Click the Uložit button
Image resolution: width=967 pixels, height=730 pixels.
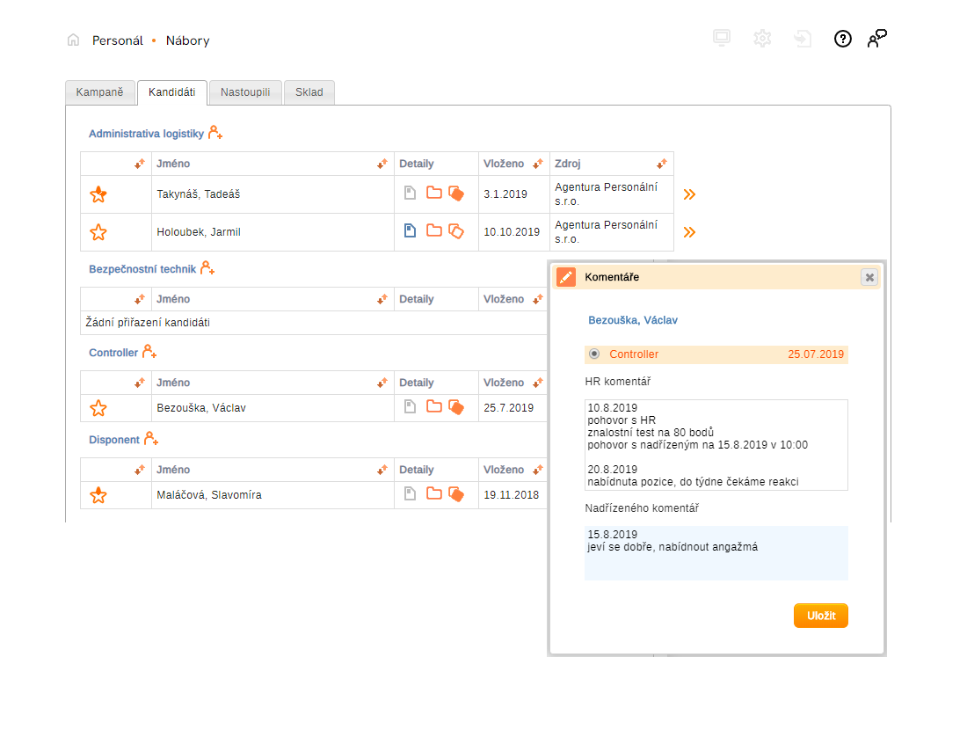point(820,616)
